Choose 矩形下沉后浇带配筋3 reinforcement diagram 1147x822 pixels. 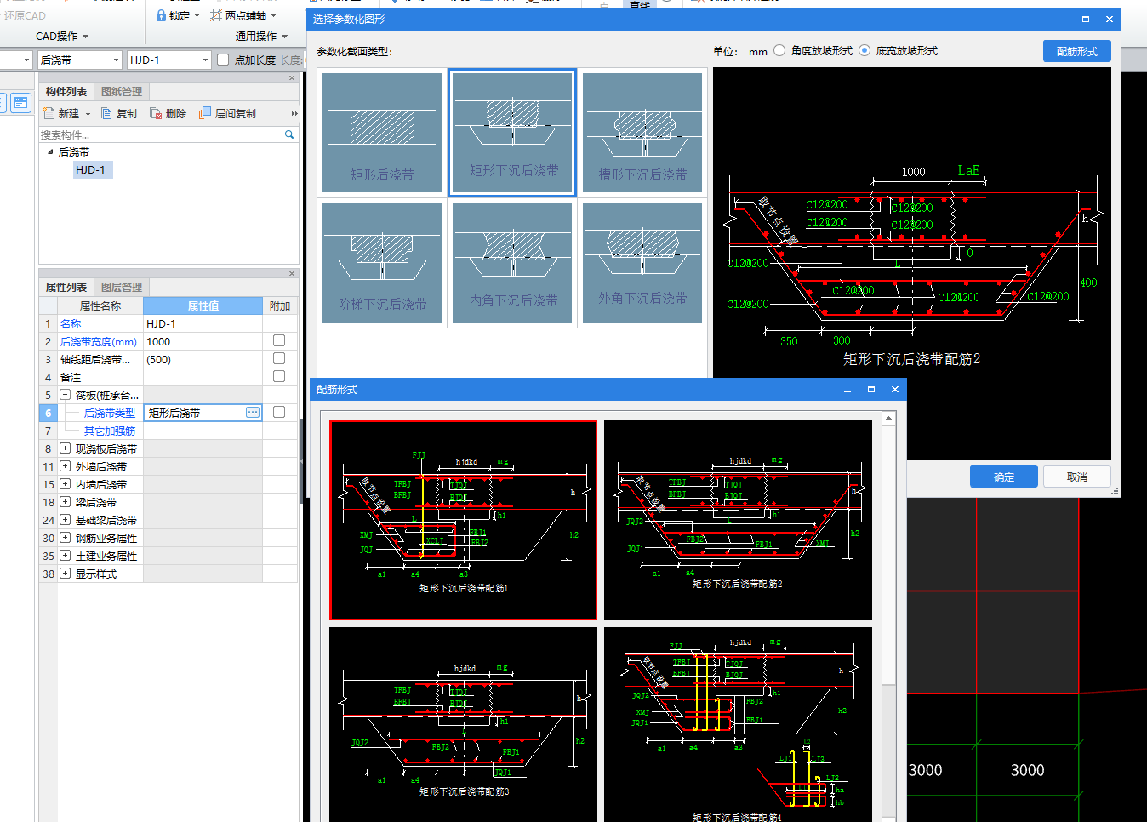pyautogui.click(x=464, y=724)
